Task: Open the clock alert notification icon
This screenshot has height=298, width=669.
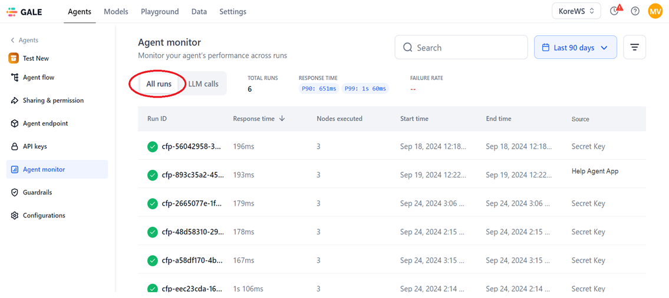Action: tap(615, 11)
